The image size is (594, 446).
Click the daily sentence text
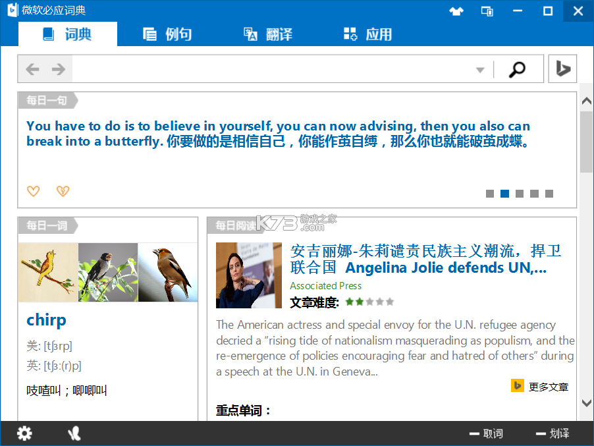pyautogui.click(x=279, y=133)
